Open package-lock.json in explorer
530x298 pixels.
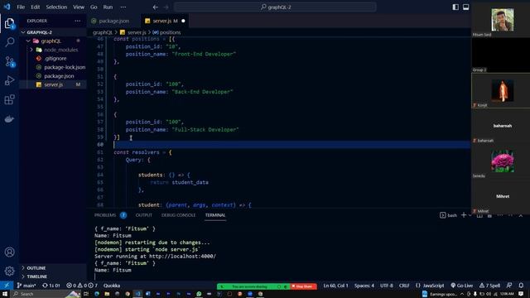(65, 67)
